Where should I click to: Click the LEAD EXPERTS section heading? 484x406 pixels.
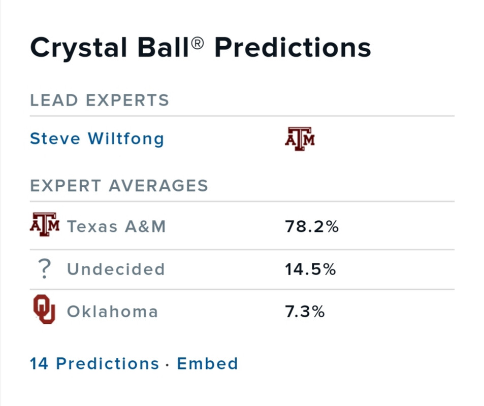click(100, 100)
